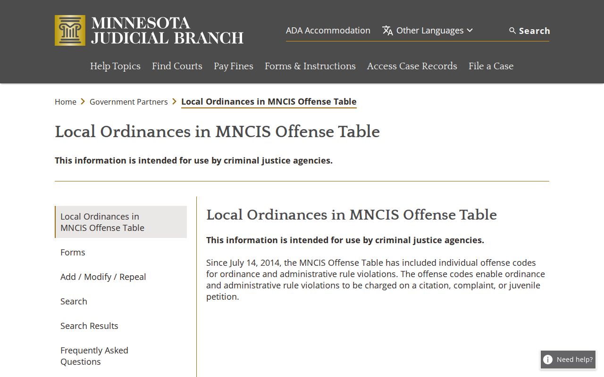Click the bold criminal justice agencies notice under content heading
This screenshot has width=604, height=377.
[x=345, y=240]
